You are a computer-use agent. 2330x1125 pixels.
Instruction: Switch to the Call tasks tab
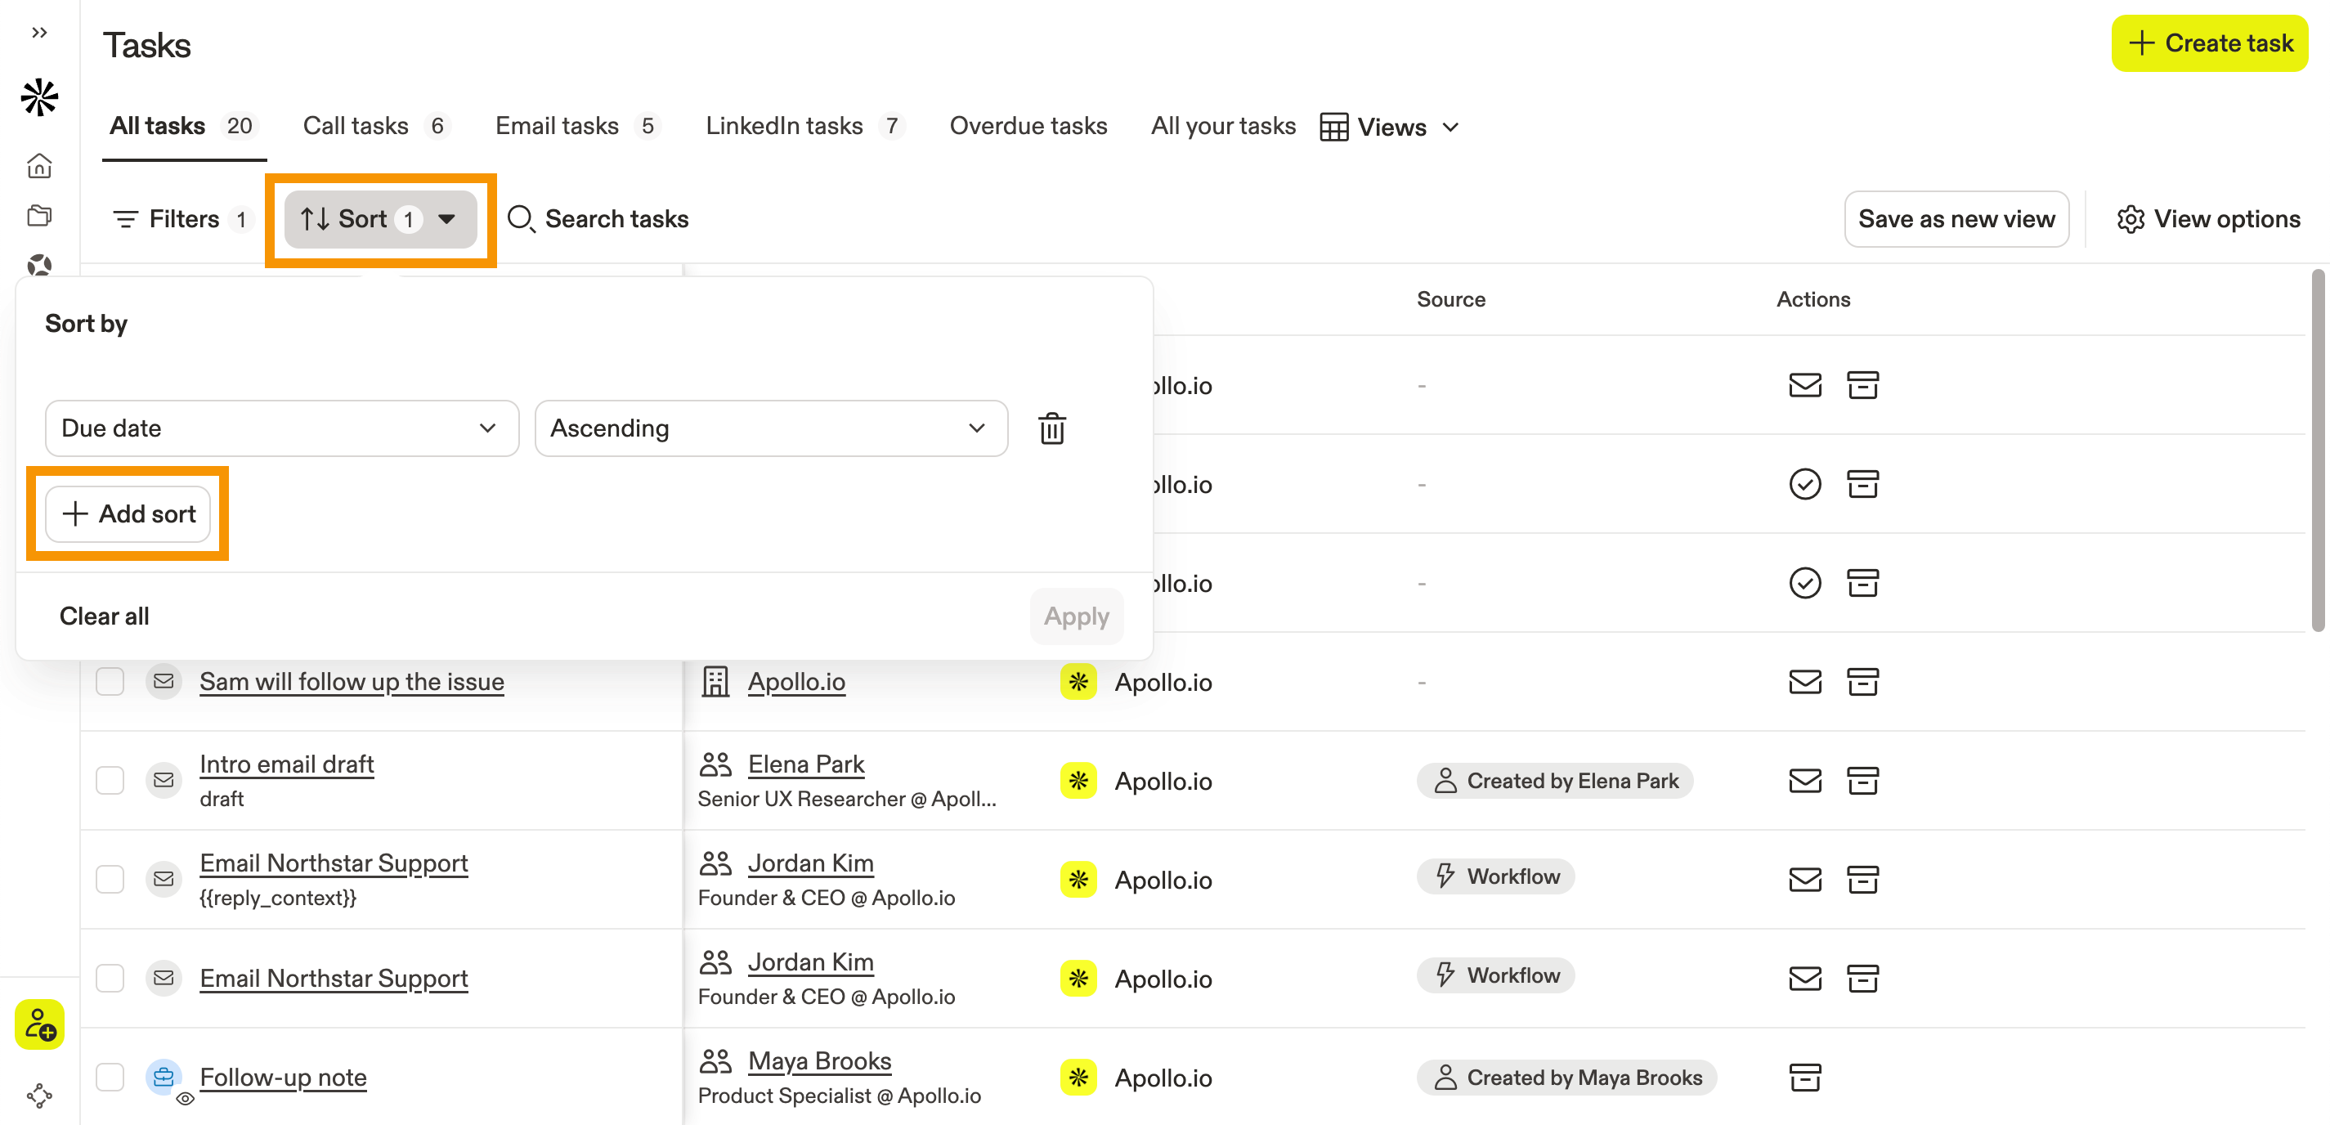pyautogui.click(x=356, y=126)
